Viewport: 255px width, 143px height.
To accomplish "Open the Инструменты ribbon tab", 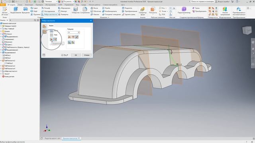I will (51, 5).
